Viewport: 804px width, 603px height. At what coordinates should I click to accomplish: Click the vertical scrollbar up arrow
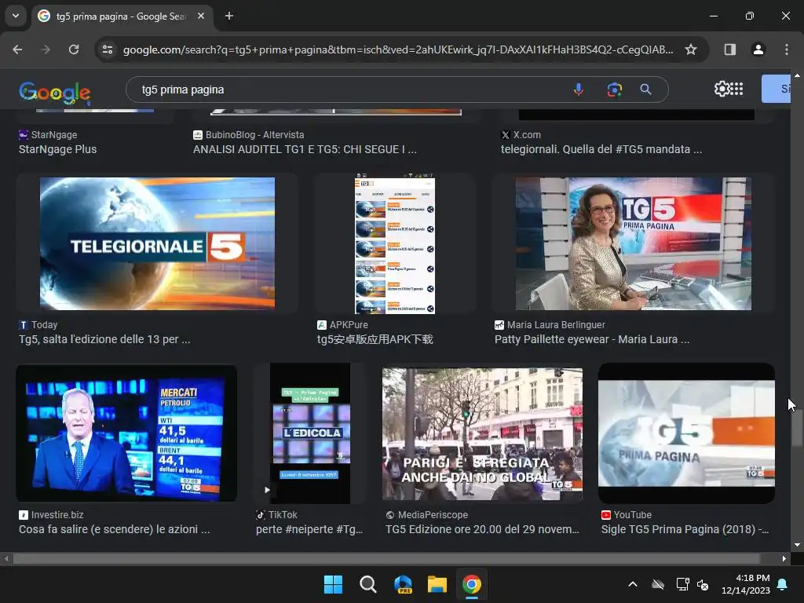coord(797,75)
